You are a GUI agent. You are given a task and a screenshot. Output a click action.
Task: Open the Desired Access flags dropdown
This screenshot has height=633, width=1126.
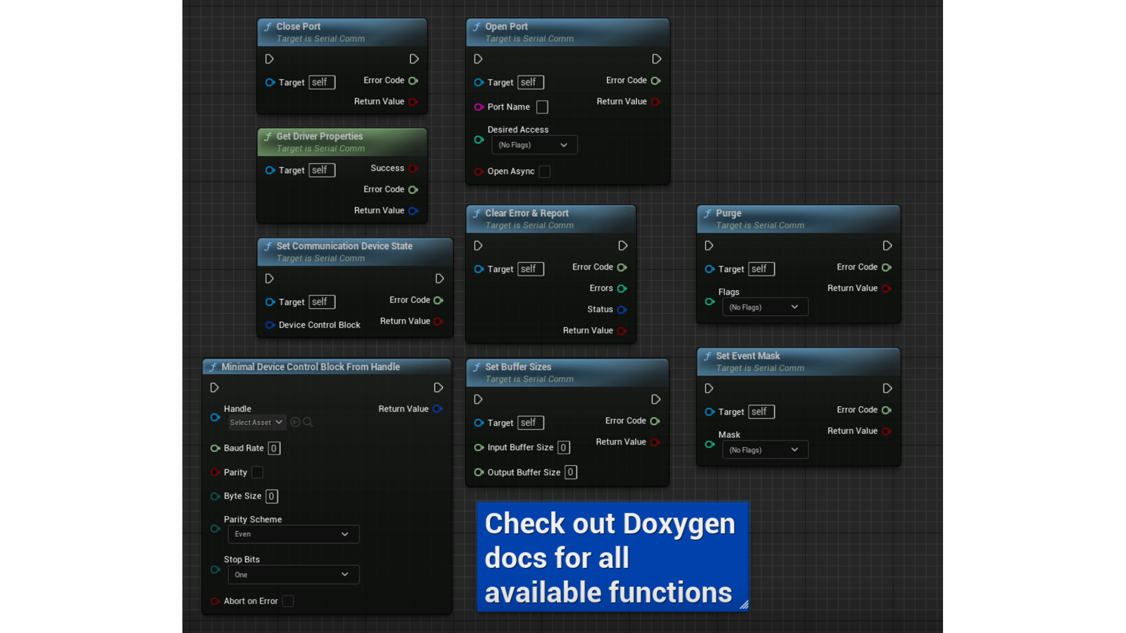click(534, 145)
